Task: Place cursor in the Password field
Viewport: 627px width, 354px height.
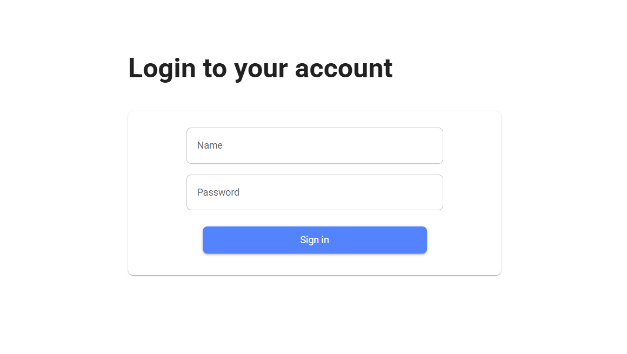Action: coord(315,192)
